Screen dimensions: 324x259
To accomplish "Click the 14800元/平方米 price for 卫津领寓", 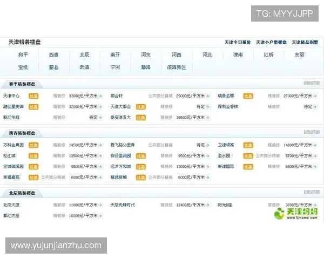I will (298, 145).
